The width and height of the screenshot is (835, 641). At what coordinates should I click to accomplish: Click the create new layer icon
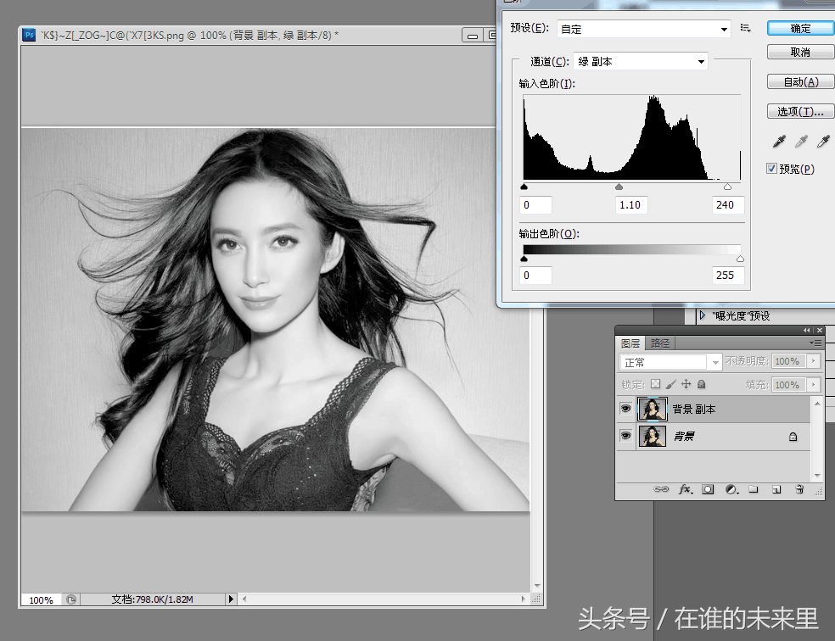click(x=776, y=489)
